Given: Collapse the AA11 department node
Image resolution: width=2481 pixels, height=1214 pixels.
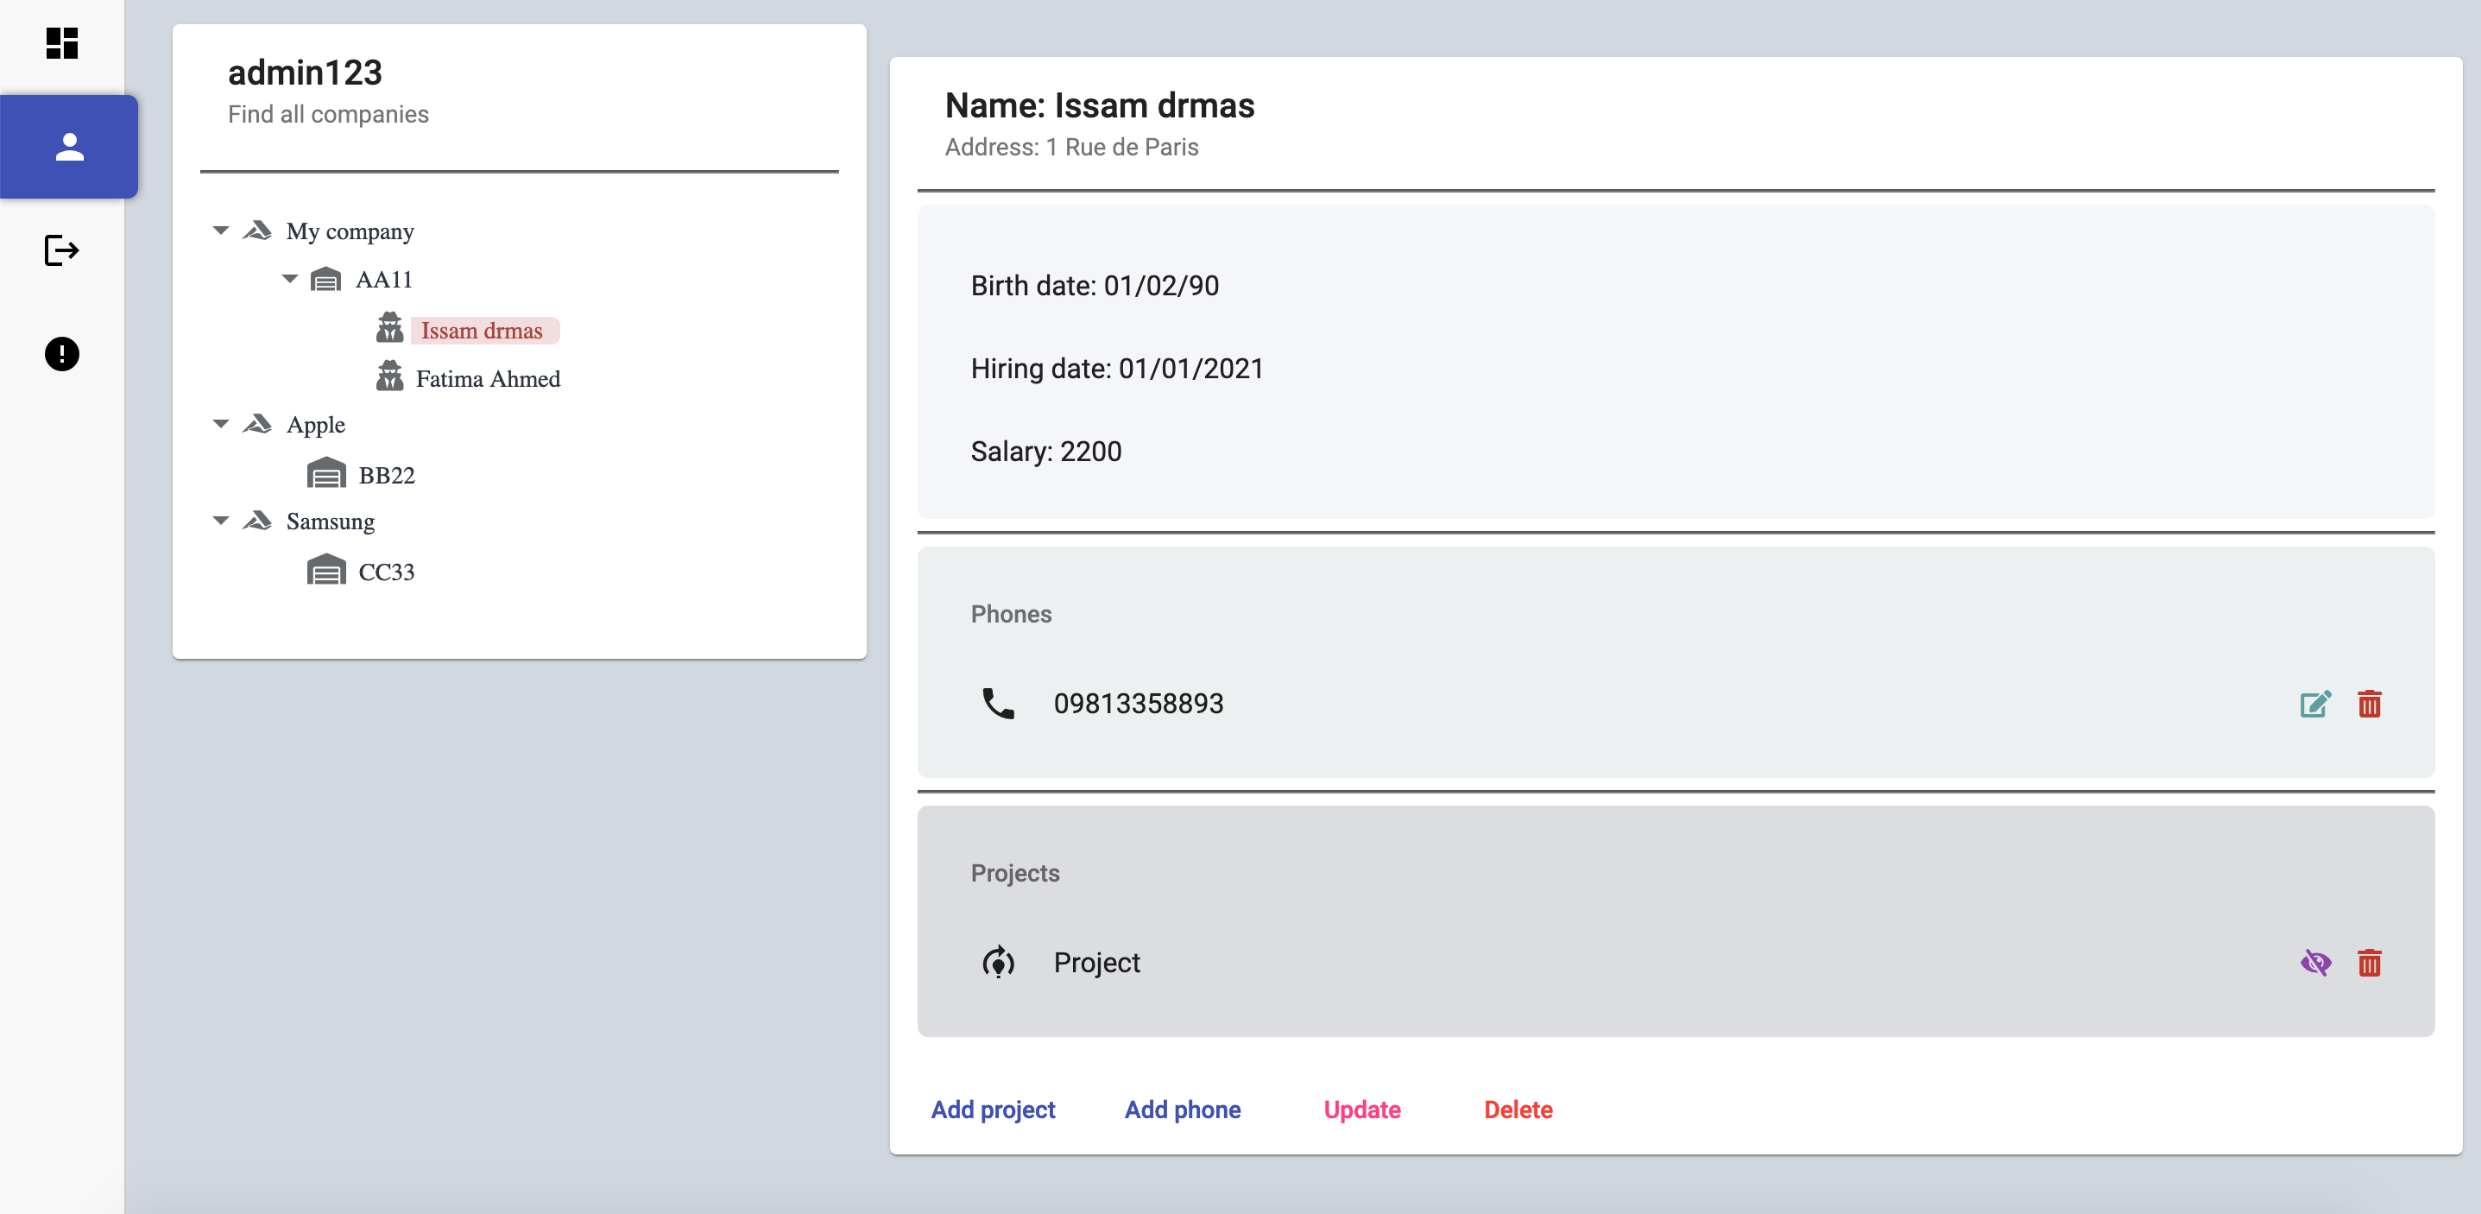Looking at the screenshot, I should pyautogui.click(x=290, y=280).
